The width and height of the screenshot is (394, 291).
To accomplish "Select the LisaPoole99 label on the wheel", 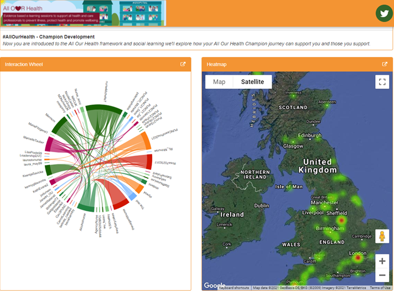I will 33,152.
